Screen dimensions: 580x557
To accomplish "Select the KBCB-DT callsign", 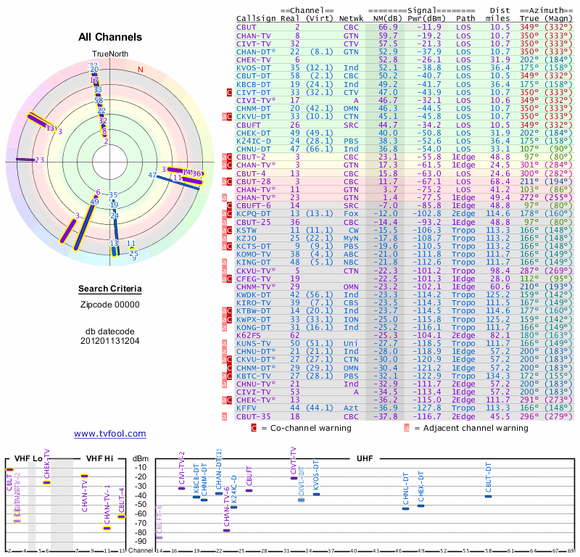I will 254,84.
